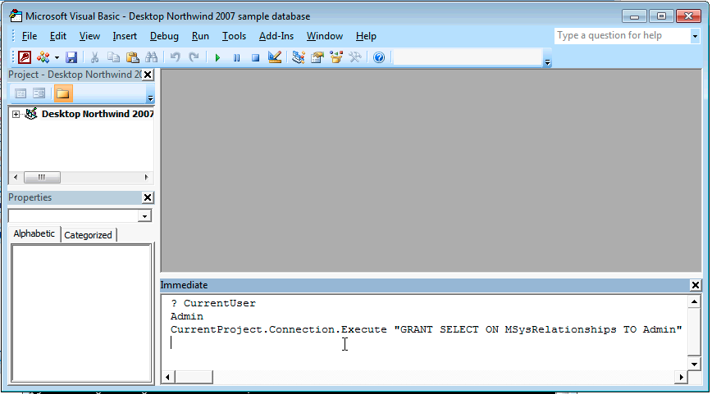
Task: Click the Help question mark icon
Action: (378, 57)
